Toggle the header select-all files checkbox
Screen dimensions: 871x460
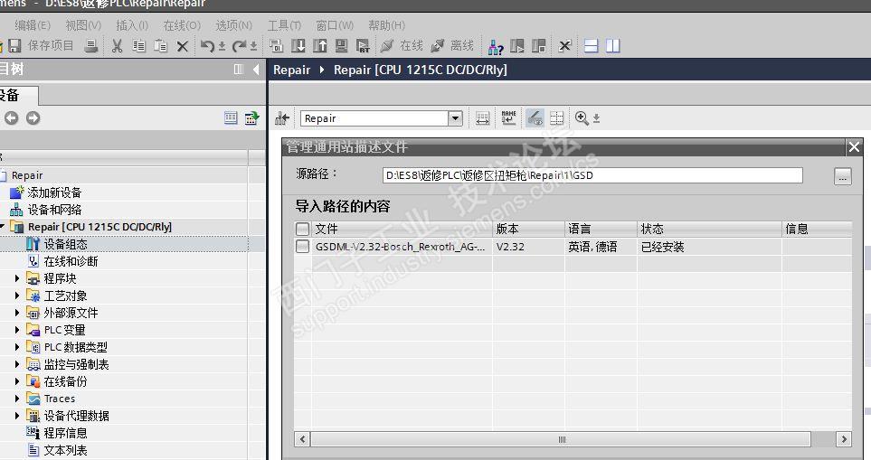tap(302, 229)
